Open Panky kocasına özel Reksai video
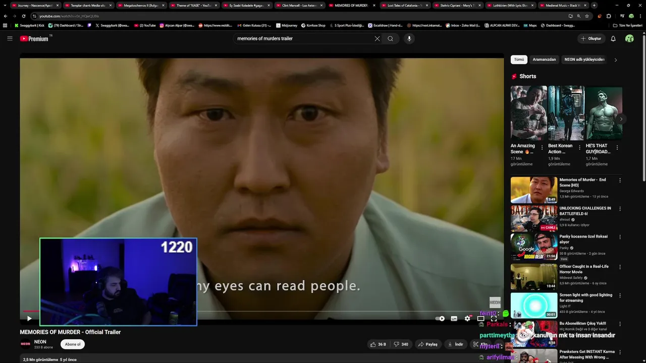 tap(534, 247)
